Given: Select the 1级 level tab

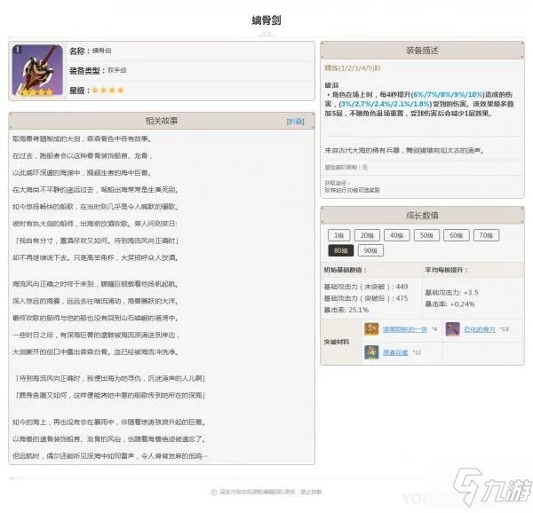Looking at the screenshot, I should click(x=339, y=235).
